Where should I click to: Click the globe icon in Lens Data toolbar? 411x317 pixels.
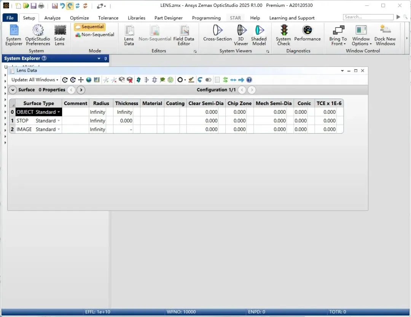89,80
